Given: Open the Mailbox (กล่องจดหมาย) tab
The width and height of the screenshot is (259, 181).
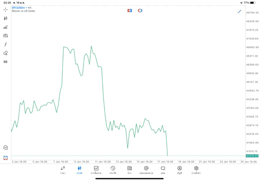Looking at the screenshot, I should pyautogui.click(x=146, y=170).
